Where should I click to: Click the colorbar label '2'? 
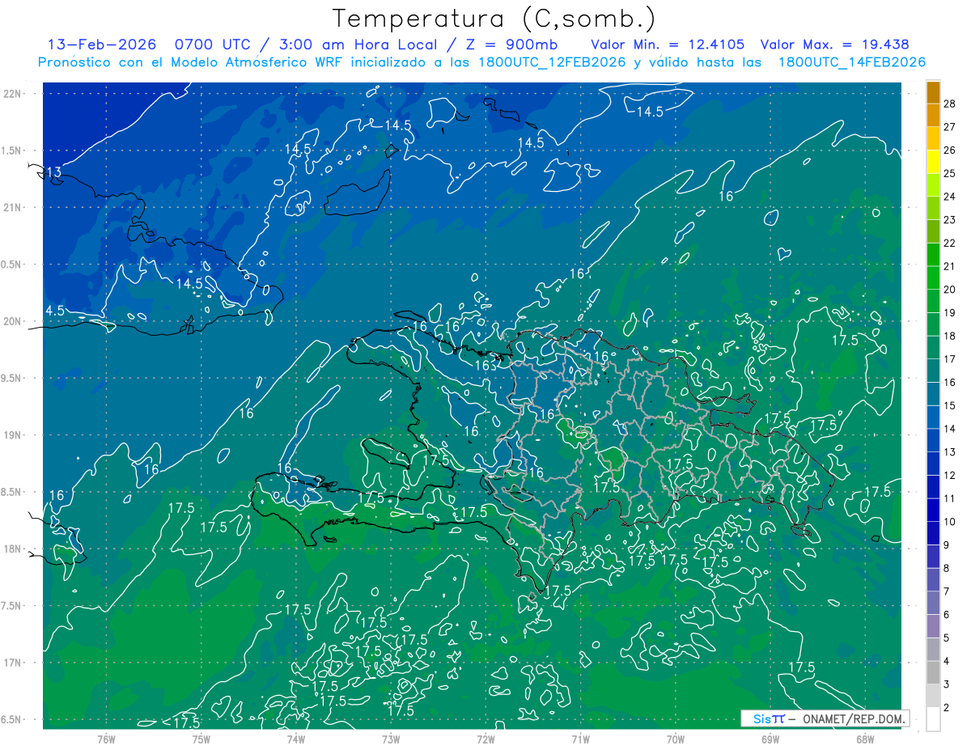pos(946,708)
